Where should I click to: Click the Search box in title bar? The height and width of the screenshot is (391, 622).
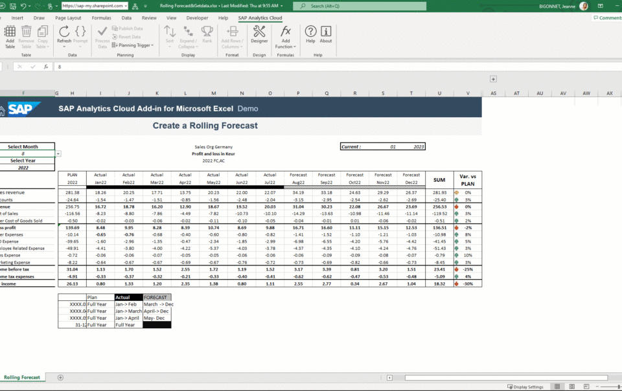360,6
